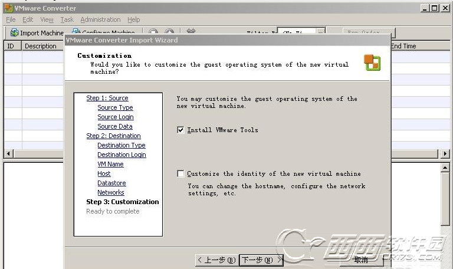Open the Help menu
Image resolution: width=453 pixels, height=269 pixels.
(134, 19)
